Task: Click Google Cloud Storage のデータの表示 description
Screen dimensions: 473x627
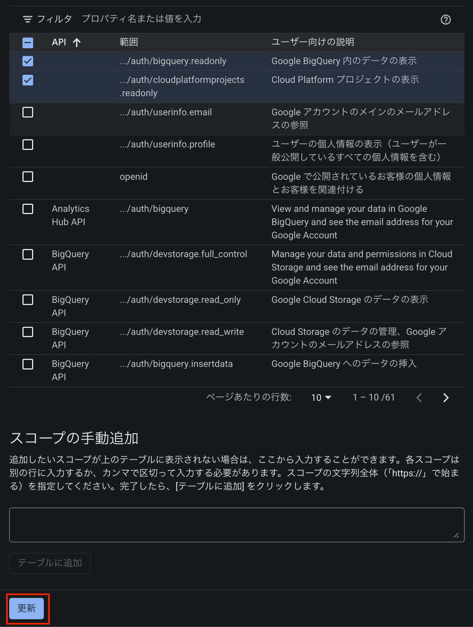Action: click(350, 300)
